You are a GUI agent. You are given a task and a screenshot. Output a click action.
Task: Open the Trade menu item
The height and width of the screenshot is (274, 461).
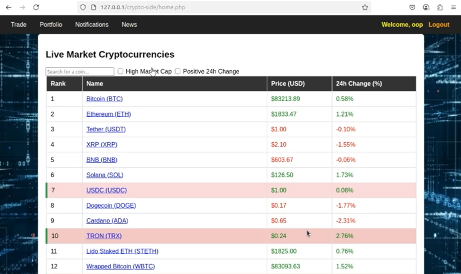click(x=19, y=25)
